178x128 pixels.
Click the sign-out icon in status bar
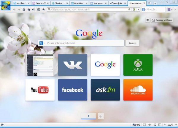point(2,125)
